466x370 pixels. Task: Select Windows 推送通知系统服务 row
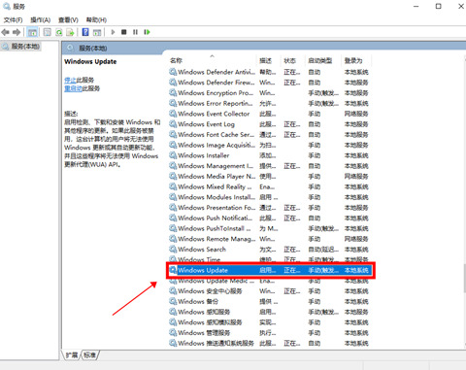click(269, 343)
